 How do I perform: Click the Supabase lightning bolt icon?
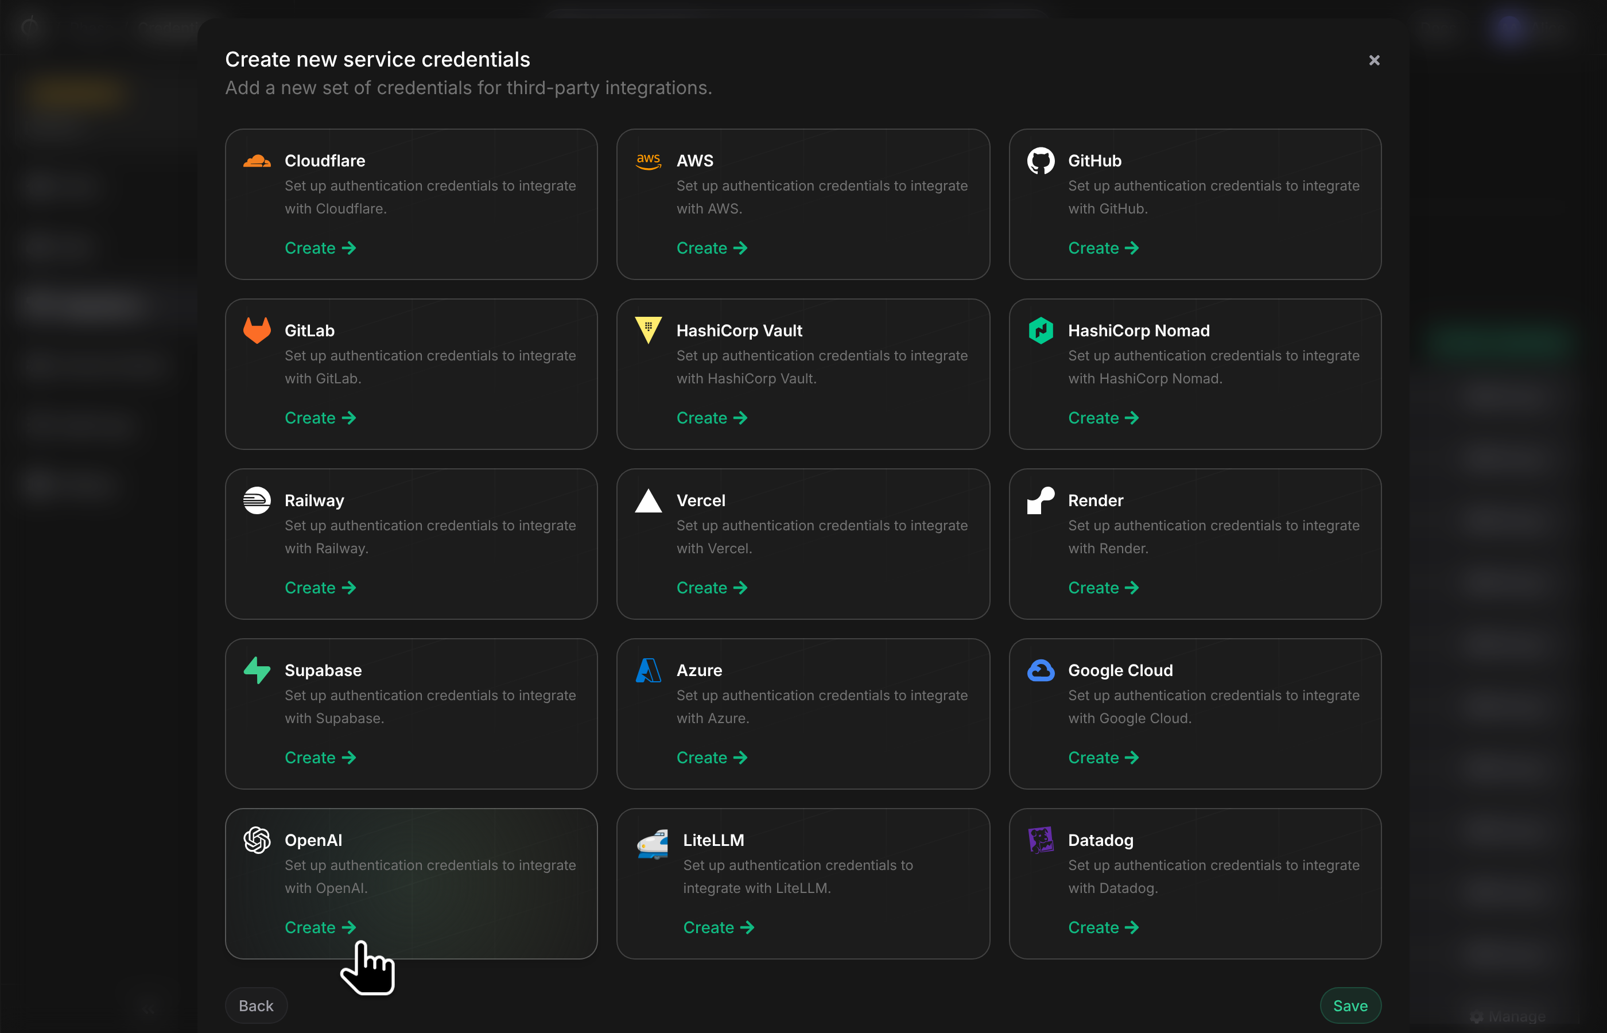(x=257, y=670)
